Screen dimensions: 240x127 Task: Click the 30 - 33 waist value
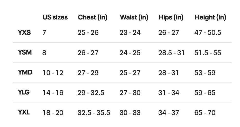click(130, 113)
